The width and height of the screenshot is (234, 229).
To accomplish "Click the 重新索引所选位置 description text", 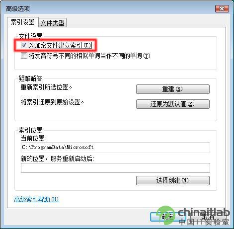I will click(x=46, y=87).
